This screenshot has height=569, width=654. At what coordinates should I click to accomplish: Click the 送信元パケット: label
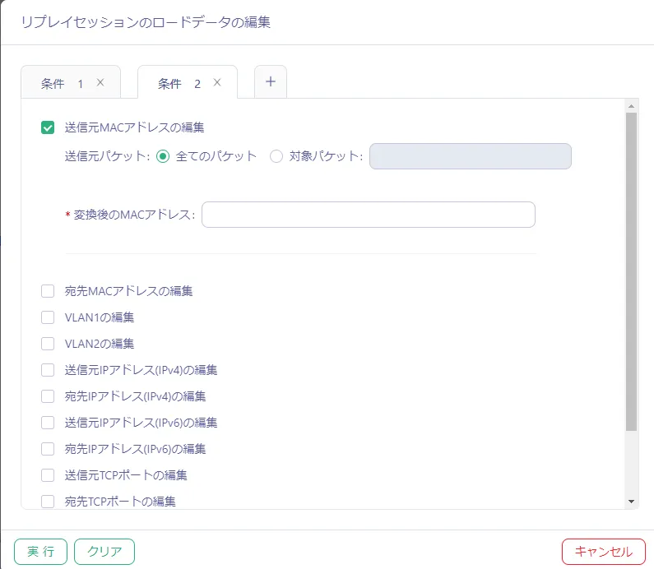click(x=107, y=156)
